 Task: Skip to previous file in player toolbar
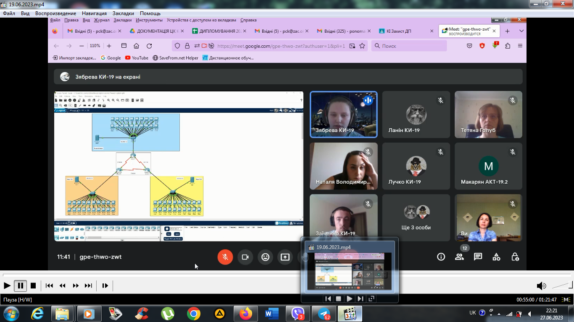click(49, 286)
